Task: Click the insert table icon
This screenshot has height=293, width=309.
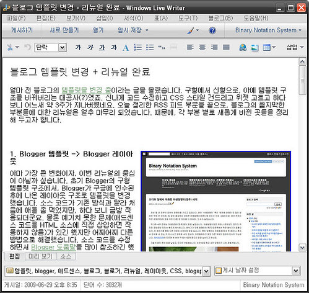Action: pos(266,48)
